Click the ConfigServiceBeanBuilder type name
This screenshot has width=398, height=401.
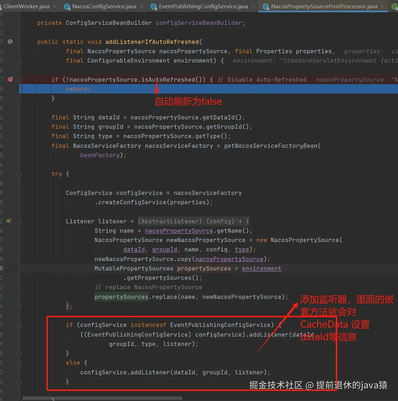(109, 23)
